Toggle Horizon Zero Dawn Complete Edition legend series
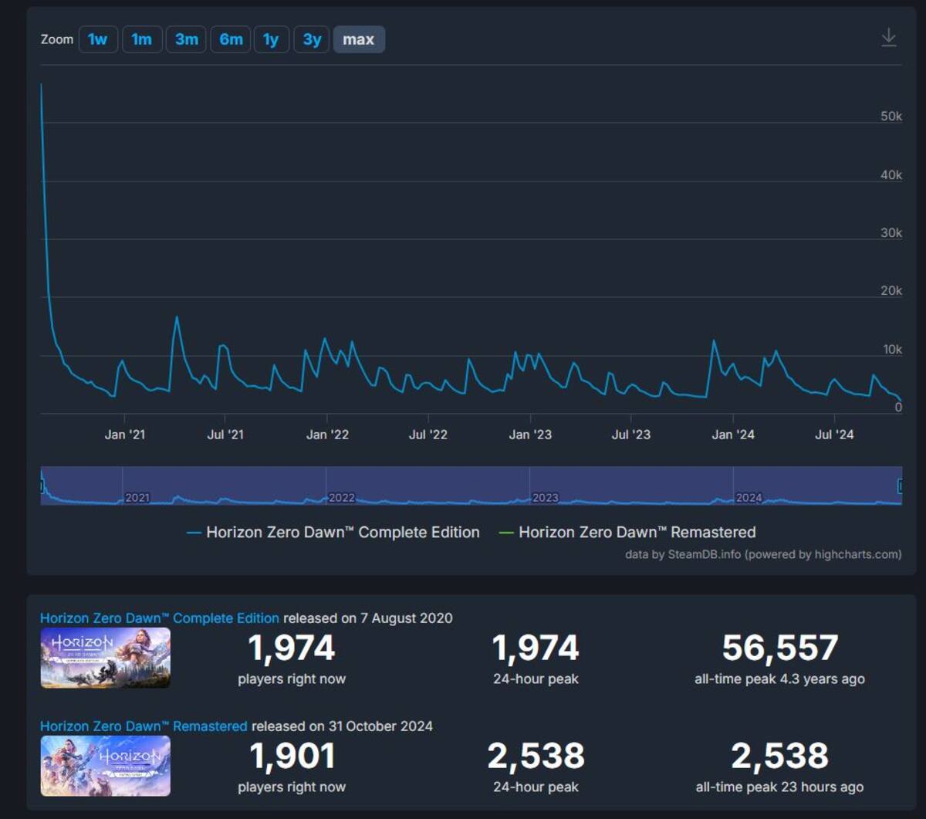 point(333,532)
